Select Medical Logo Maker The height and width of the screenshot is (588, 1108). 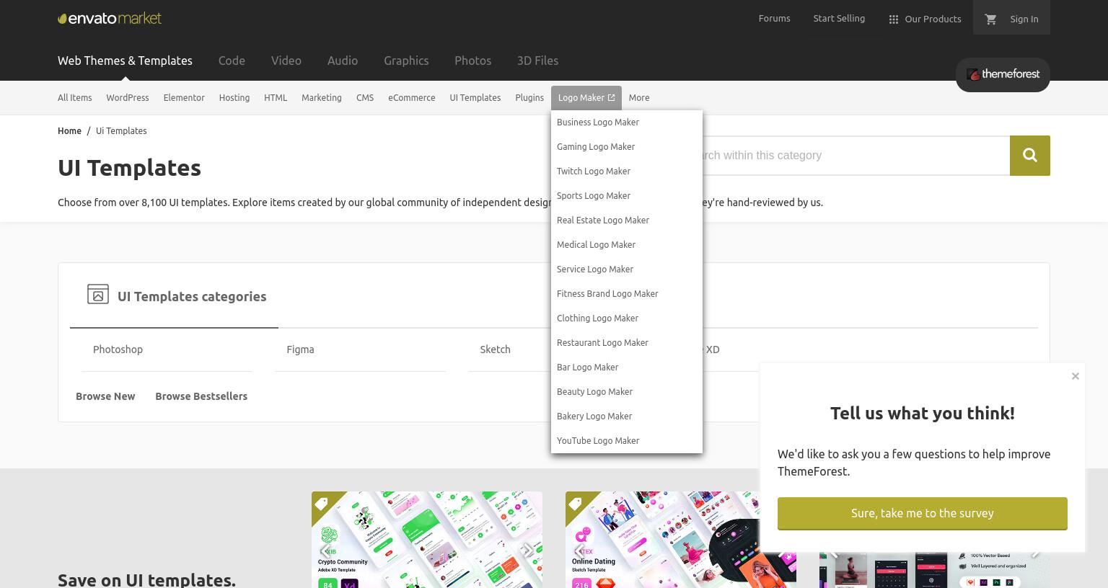pos(627,245)
